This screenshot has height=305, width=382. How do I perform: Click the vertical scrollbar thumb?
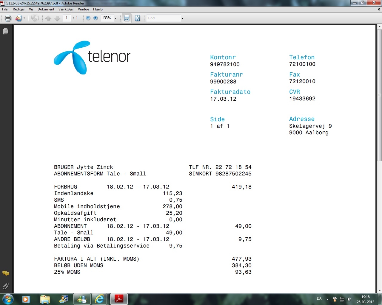(x=379, y=95)
